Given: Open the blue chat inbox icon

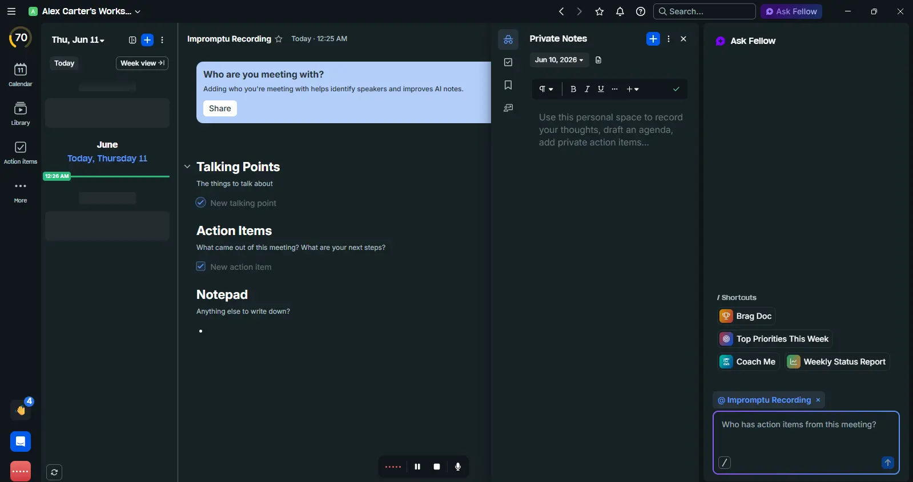Looking at the screenshot, I should pyautogui.click(x=21, y=442).
